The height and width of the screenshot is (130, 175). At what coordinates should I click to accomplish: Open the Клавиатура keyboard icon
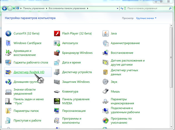pyautogui.click(x=57, y=92)
